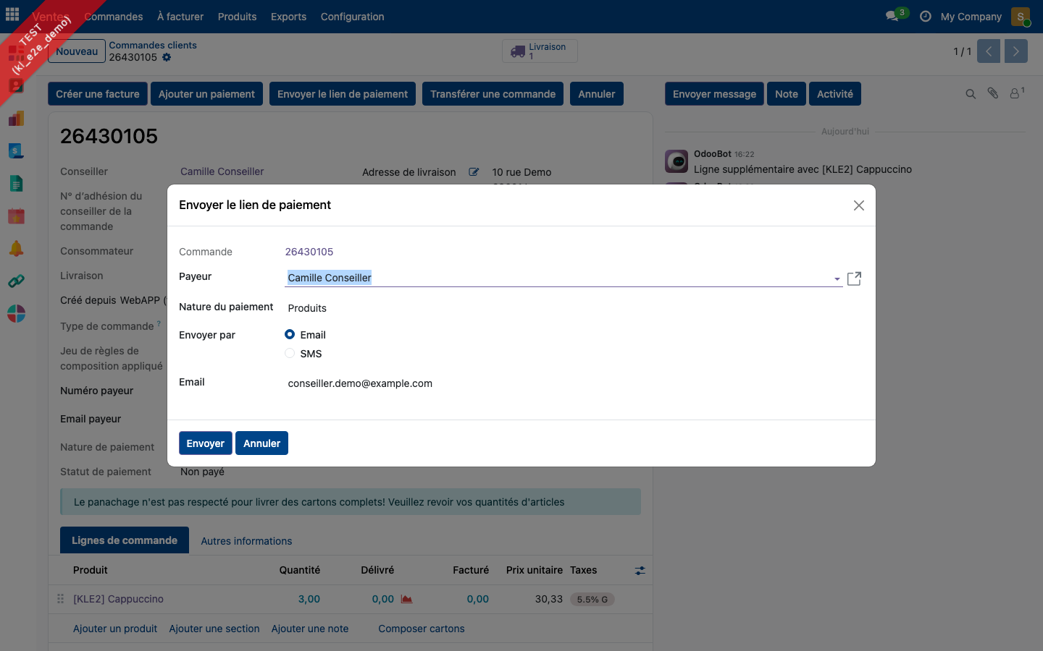Viewport: 1043px width, 651px height.
Task: Open the Commandes menu
Action: 114,17
